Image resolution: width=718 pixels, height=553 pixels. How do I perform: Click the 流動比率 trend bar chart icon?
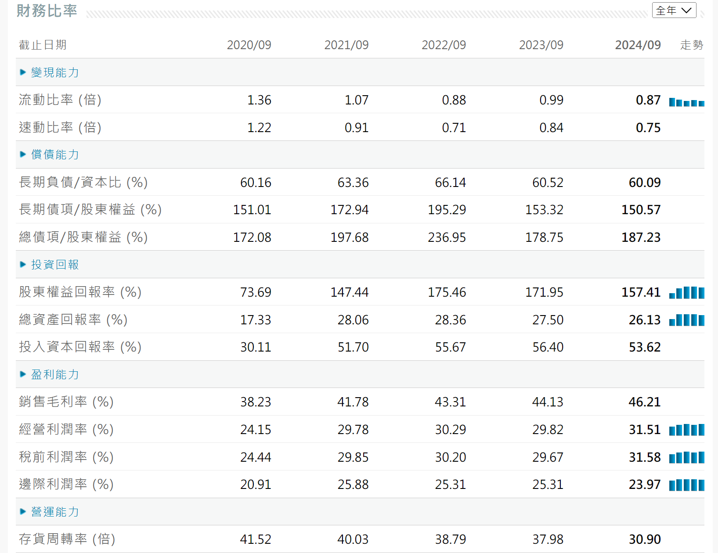point(686,102)
